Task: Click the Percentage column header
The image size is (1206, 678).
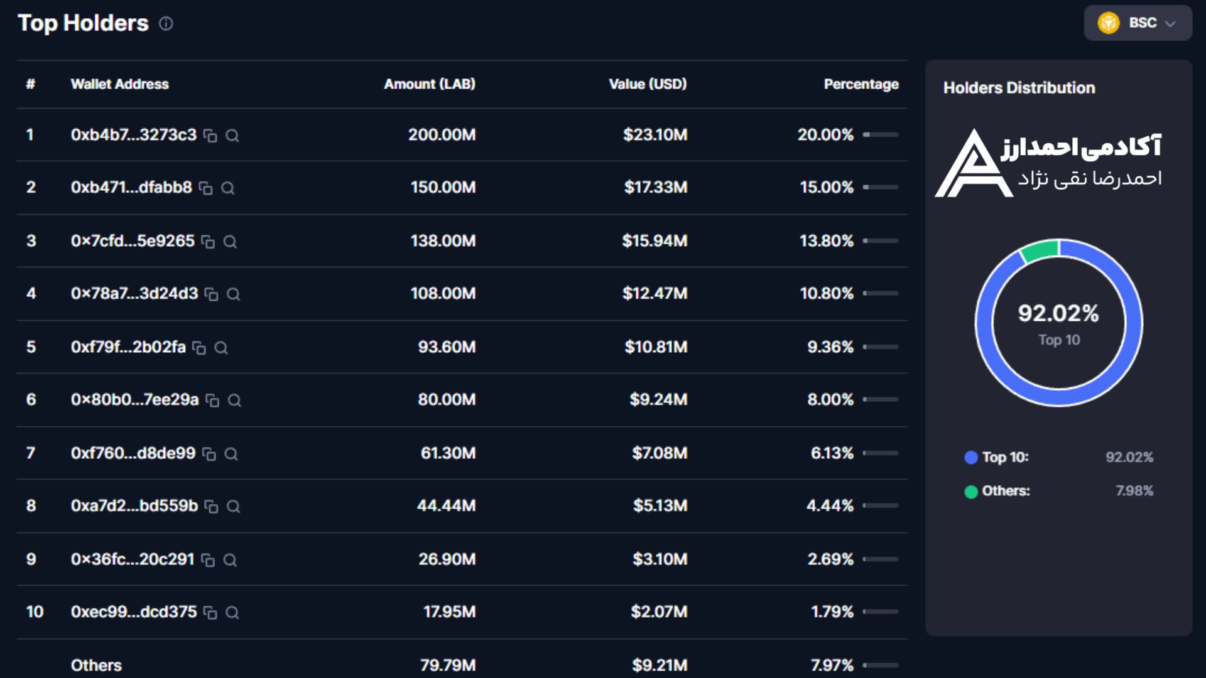Action: point(861,84)
